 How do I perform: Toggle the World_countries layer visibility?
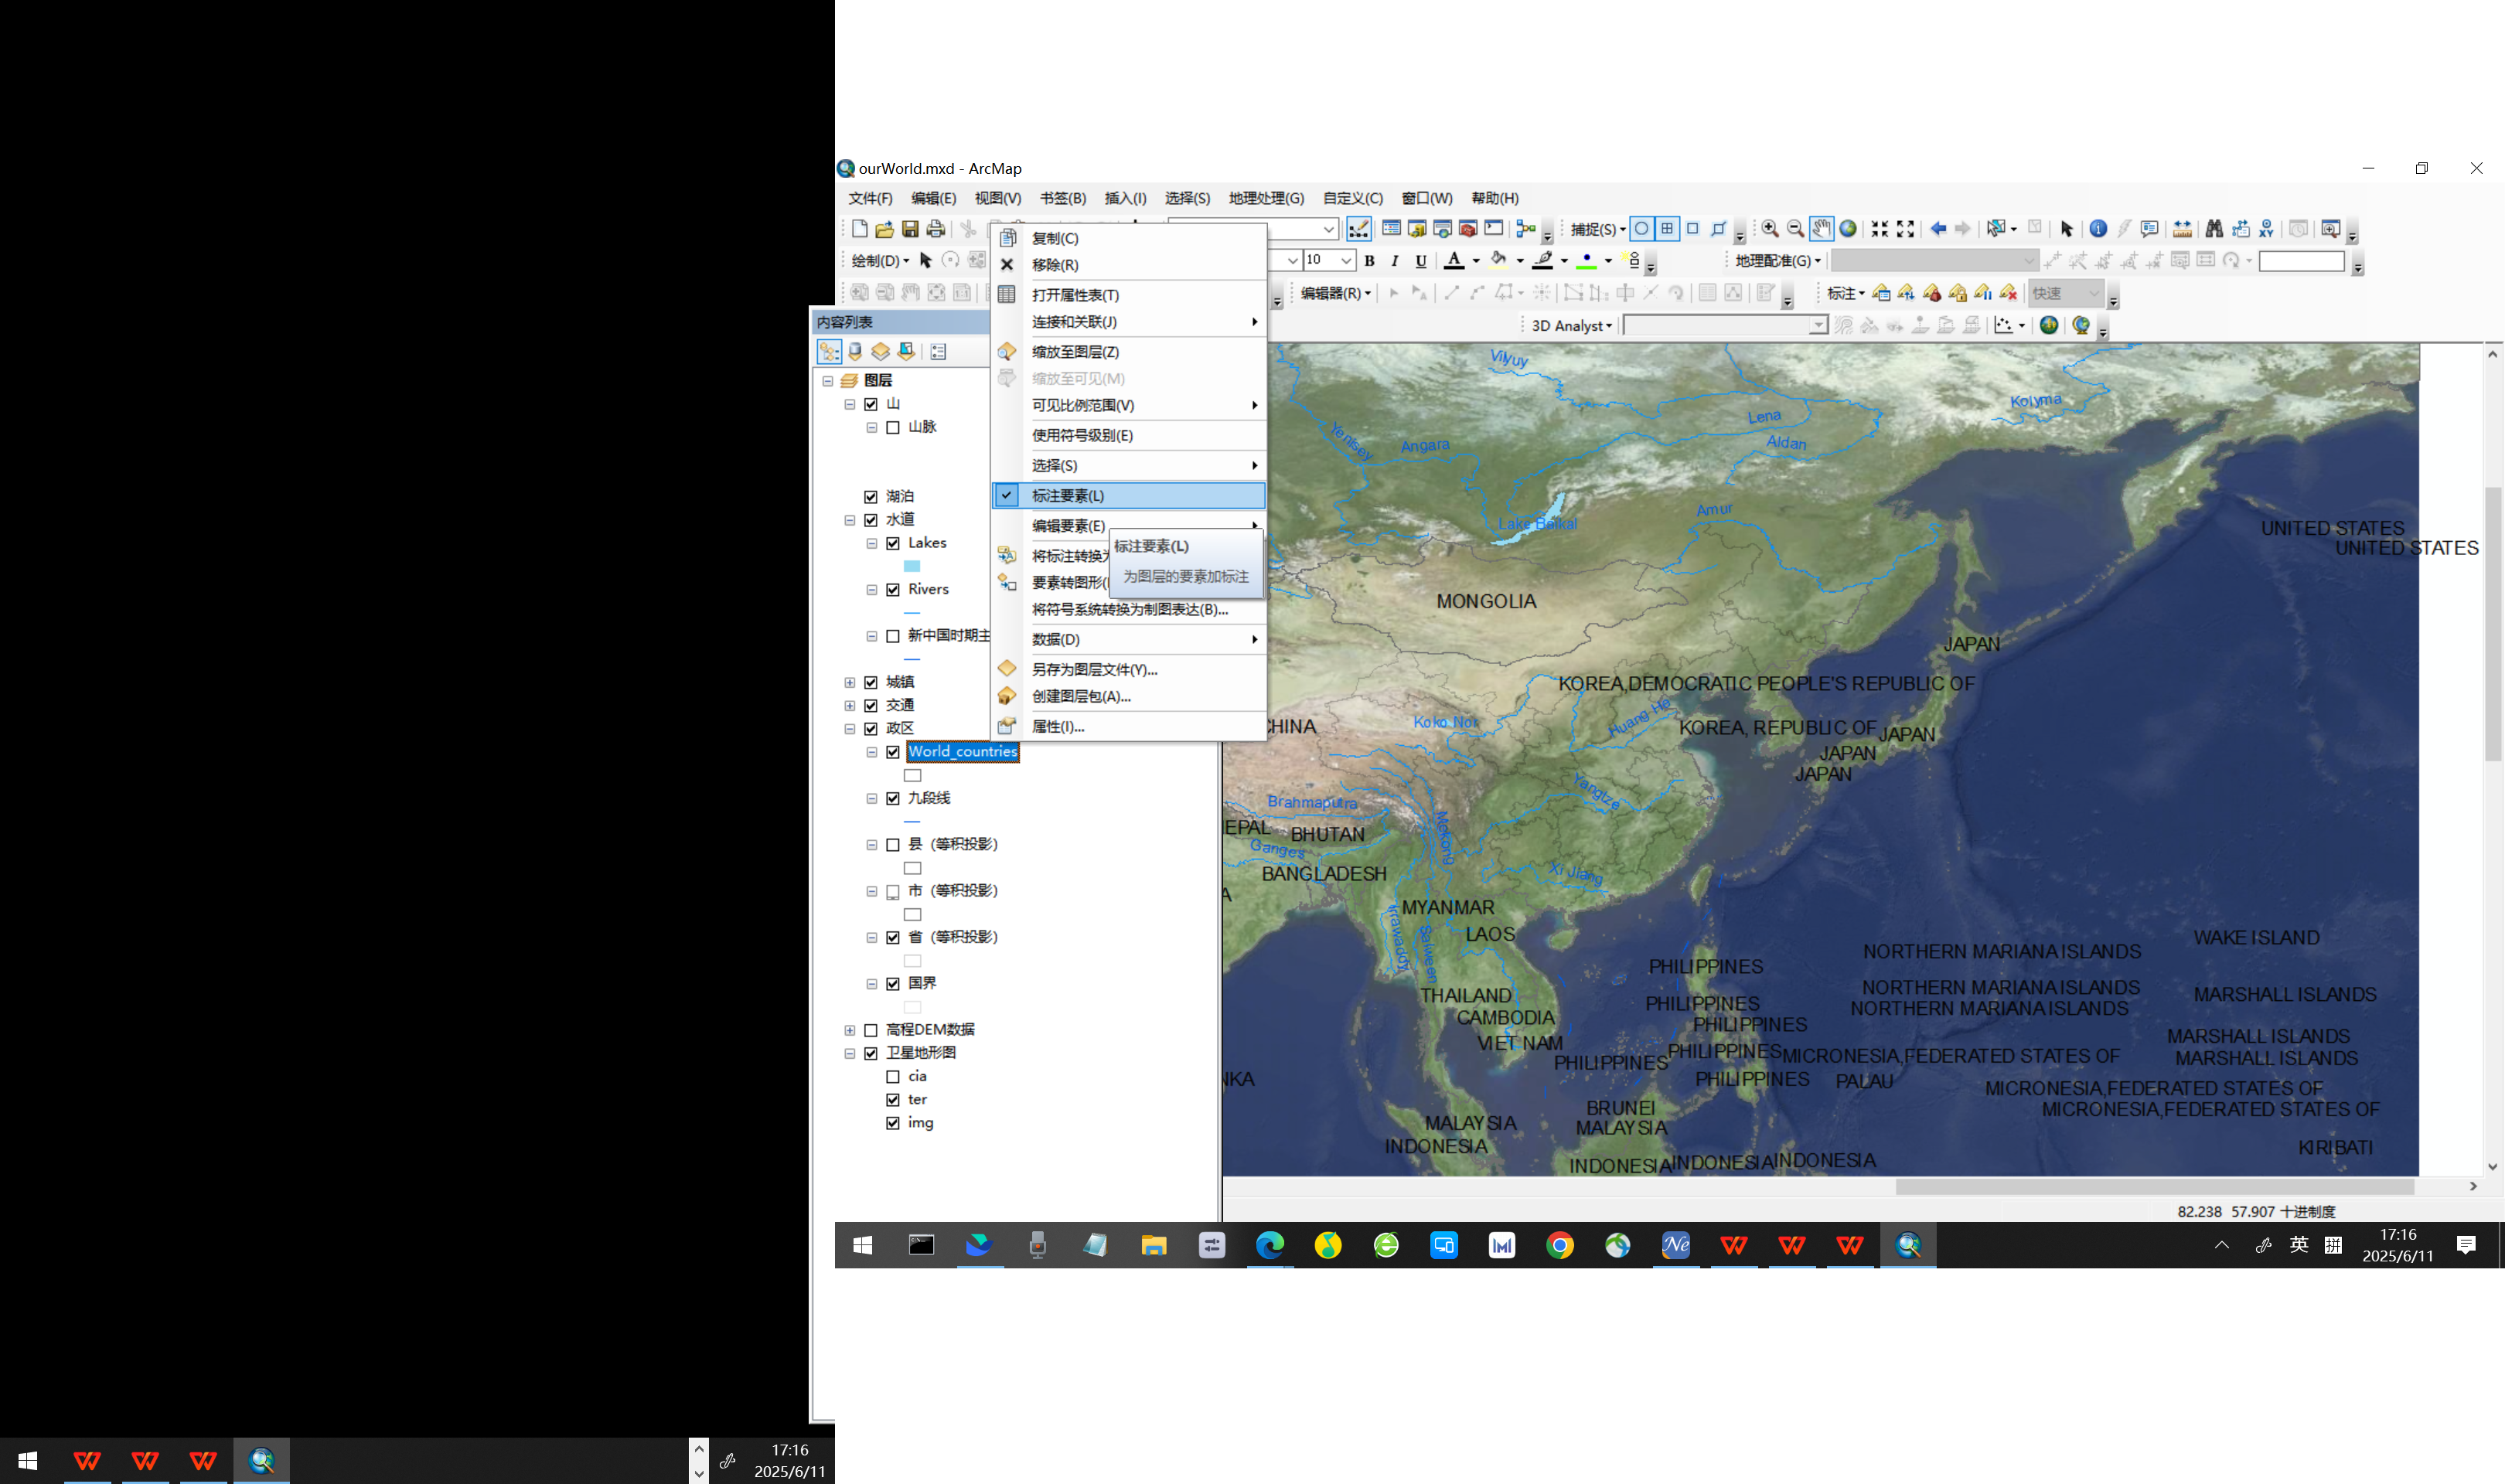tap(893, 752)
